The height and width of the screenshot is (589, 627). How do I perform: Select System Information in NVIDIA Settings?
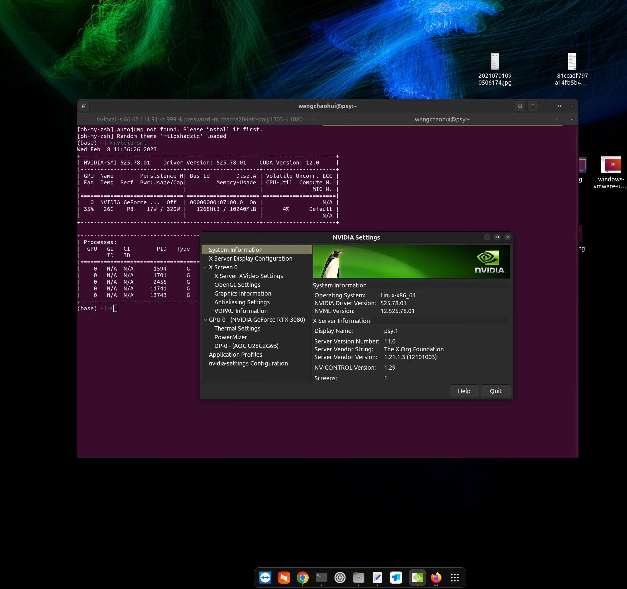coord(257,249)
